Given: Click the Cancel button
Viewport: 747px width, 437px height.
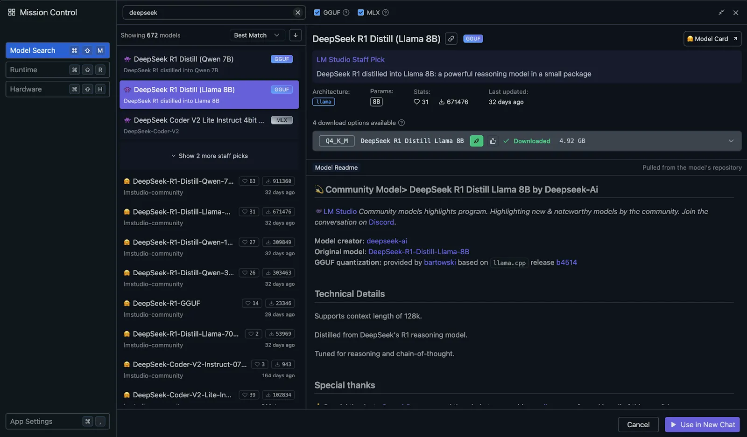Looking at the screenshot, I should (x=638, y=424).
